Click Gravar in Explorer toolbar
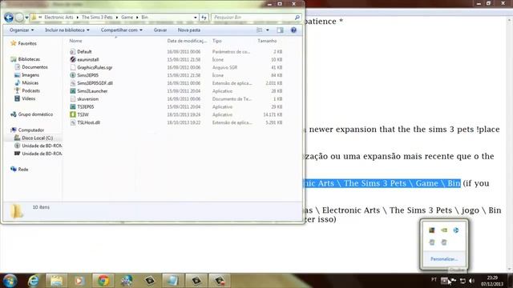Viewport: 513px width, 288px height. click(160, 30)
